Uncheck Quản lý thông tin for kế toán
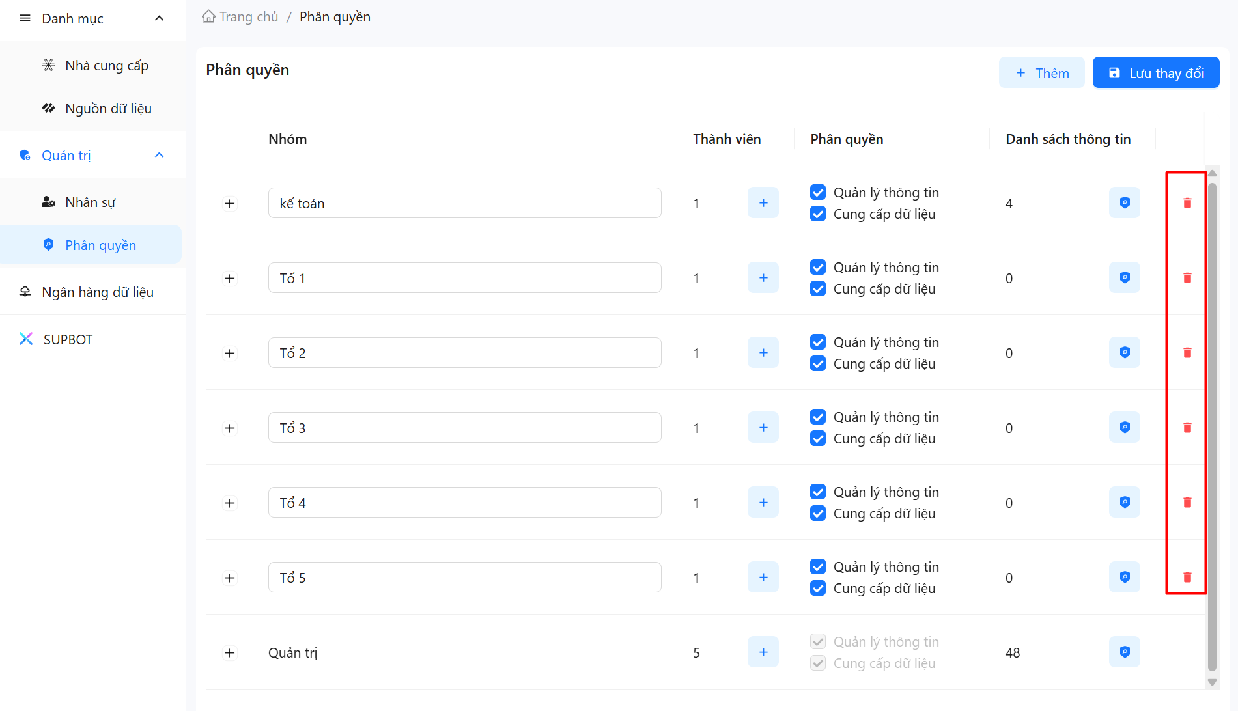 click(x=818, y=193)
